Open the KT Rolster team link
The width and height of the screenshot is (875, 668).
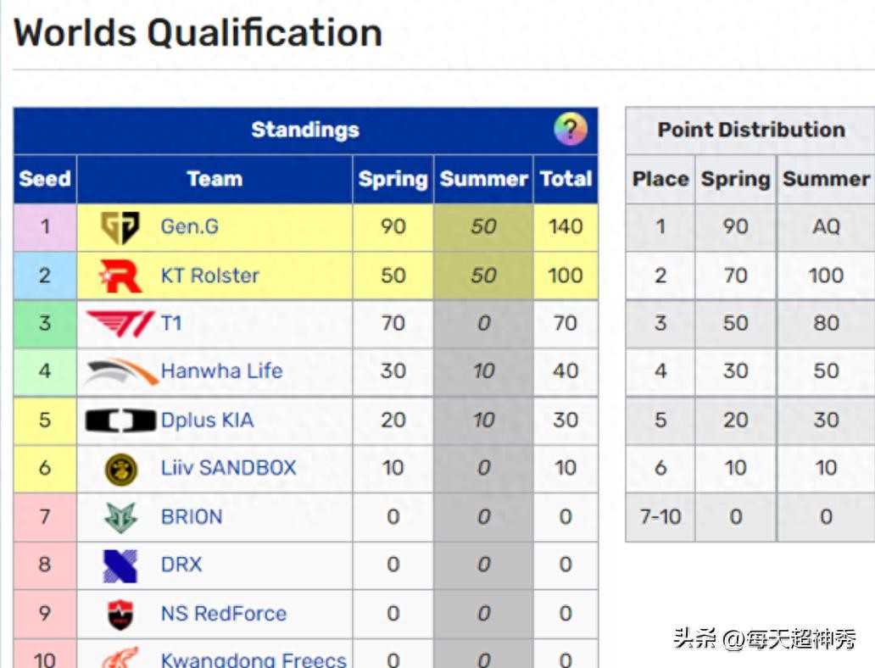tap(209, 276)
